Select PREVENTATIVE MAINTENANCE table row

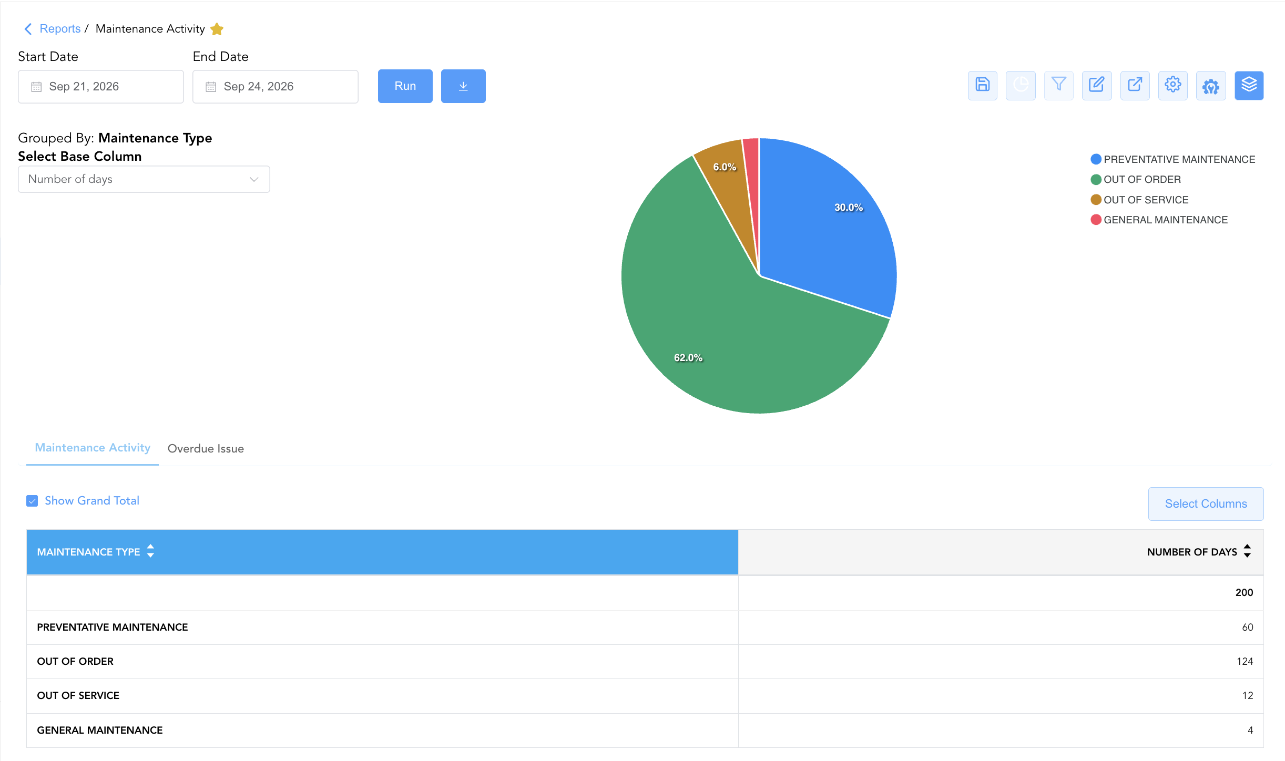coord(645,628)
